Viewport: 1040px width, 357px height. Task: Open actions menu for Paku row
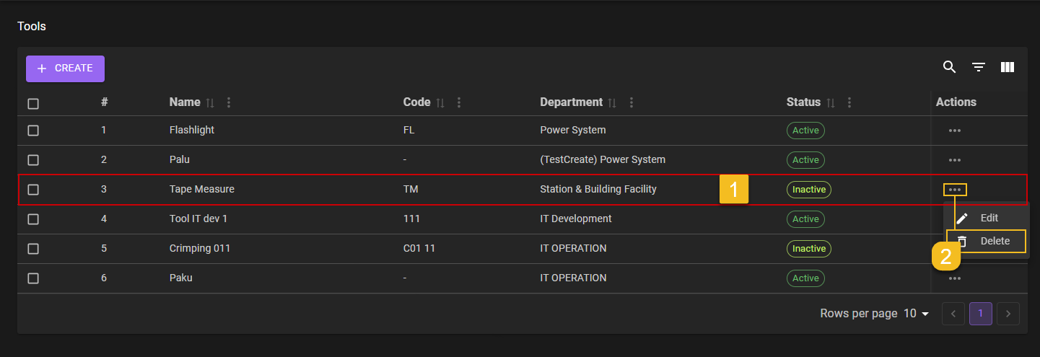pos(954,278)
